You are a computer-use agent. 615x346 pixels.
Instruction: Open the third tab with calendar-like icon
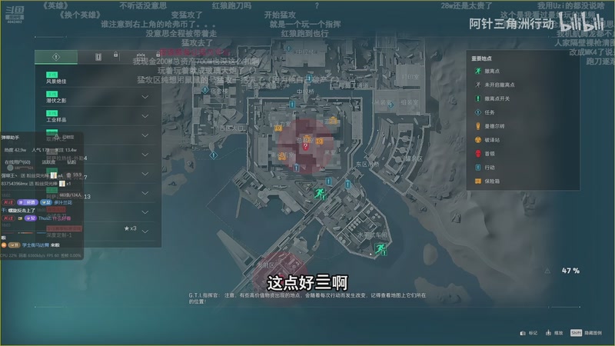141,57
